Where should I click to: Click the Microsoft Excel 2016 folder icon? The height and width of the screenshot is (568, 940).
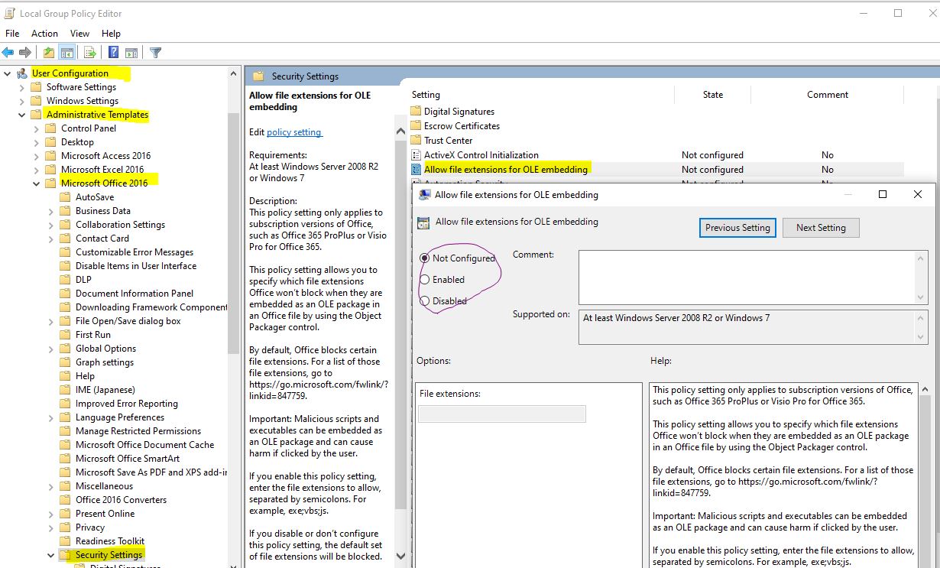click(x=50, y=170)
